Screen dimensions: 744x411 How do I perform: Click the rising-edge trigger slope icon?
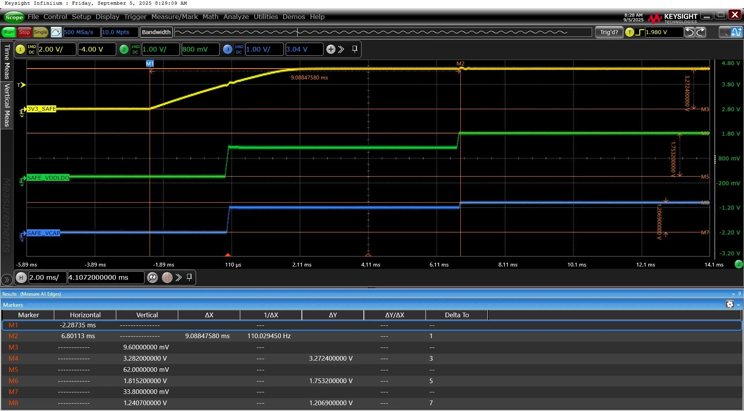click(640, 32)
